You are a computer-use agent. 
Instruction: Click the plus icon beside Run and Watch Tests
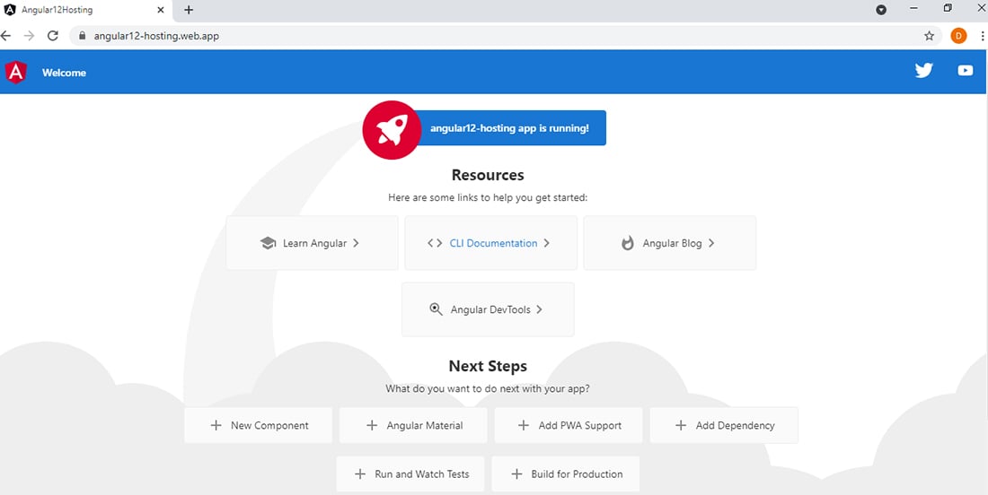(x=360, y=474)
